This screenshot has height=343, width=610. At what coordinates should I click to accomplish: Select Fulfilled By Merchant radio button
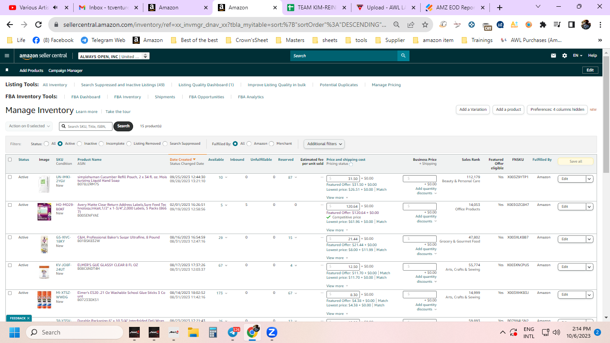pos(272,144)
